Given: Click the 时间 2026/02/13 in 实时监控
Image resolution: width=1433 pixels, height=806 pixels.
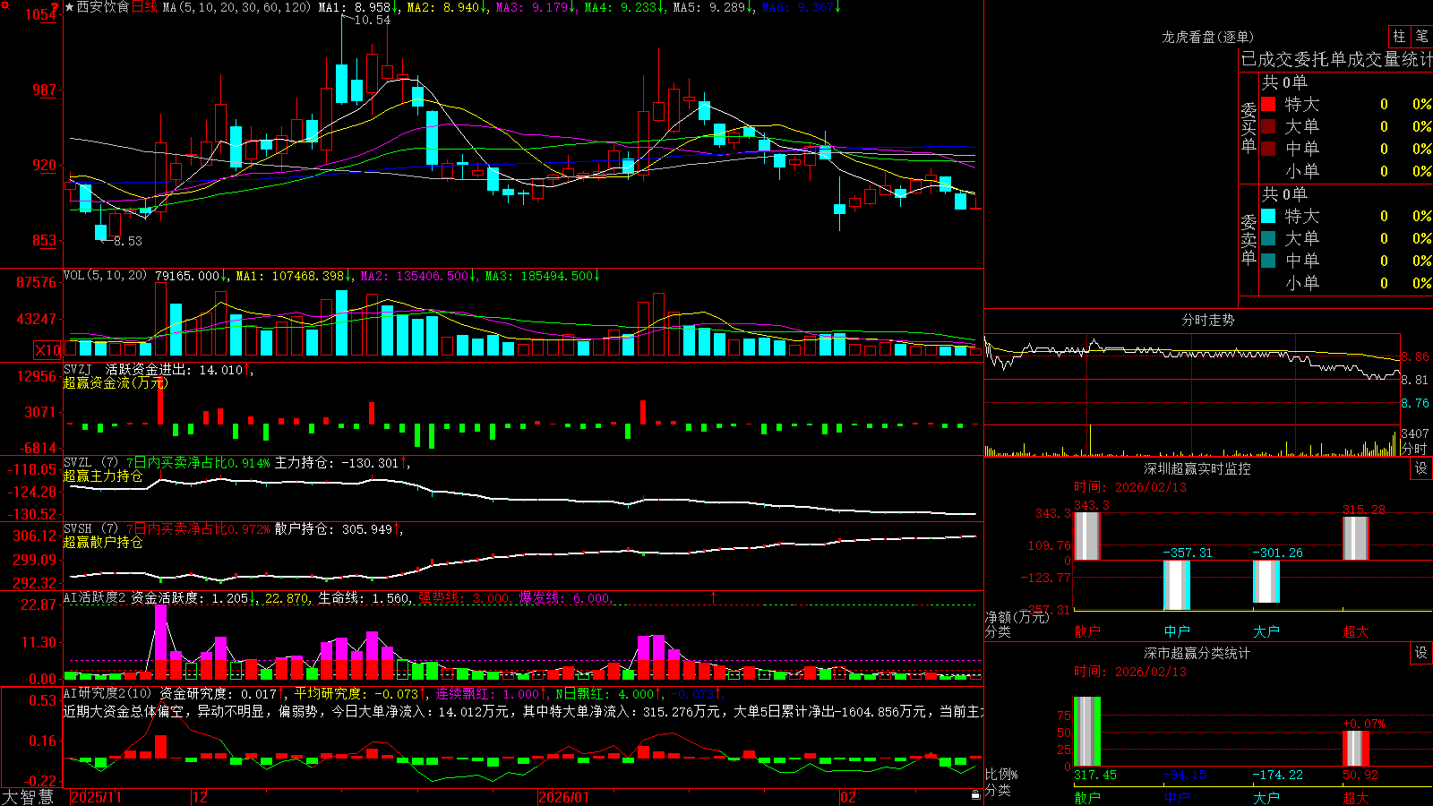Looking at the screenshot, I should coord(1130,487).
